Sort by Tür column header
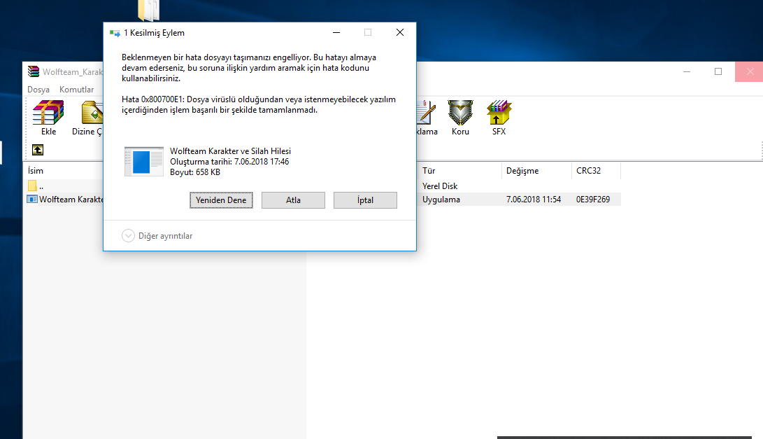 tap(429, 171)
